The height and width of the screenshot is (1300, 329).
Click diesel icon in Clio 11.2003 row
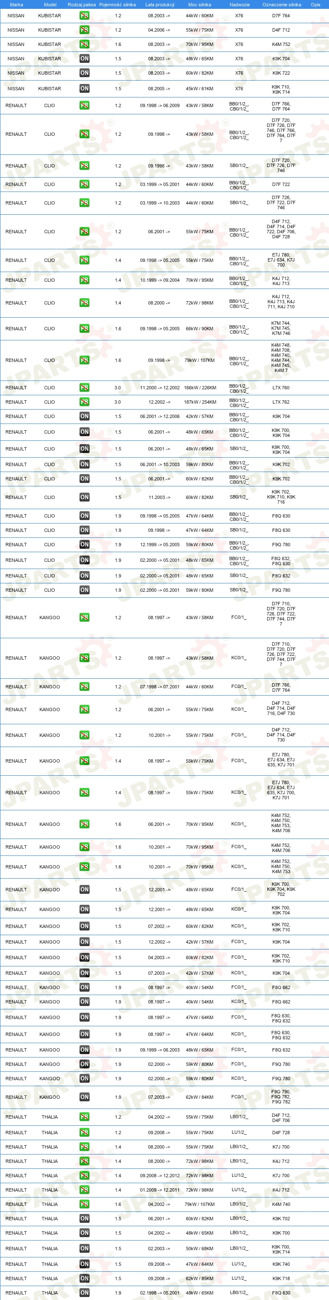coord(84,497)
